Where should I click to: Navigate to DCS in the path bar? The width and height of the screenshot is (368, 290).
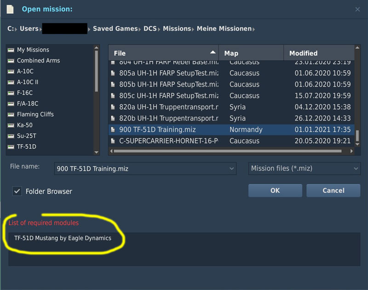click(150, 29)
